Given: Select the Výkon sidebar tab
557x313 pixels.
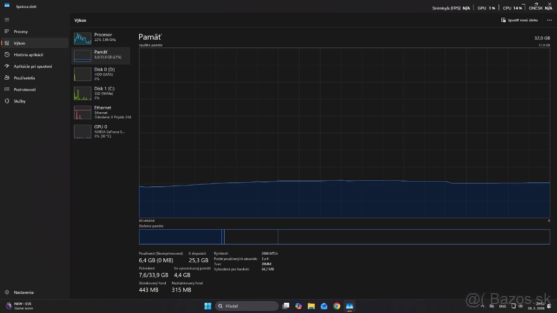Looking at the screenshot, I should tap(19, 43).
